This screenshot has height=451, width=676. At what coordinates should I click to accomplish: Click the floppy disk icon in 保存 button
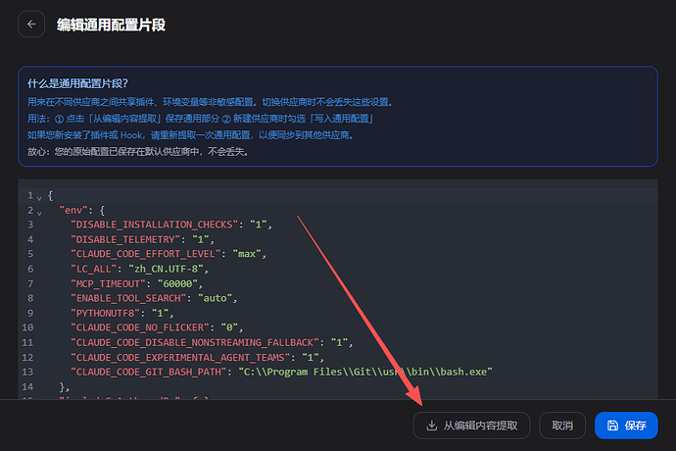coord(612,426)
